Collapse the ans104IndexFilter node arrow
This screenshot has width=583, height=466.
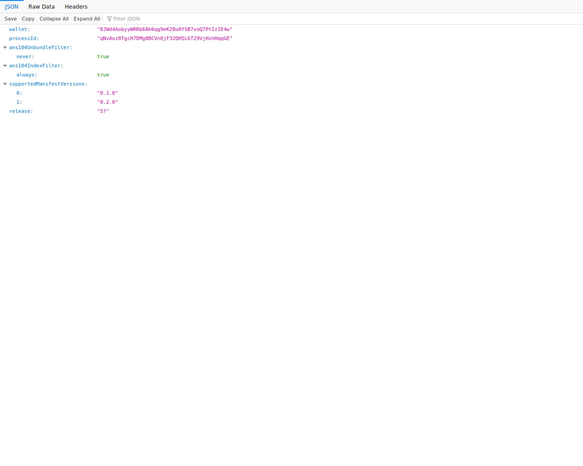[5, 66]
